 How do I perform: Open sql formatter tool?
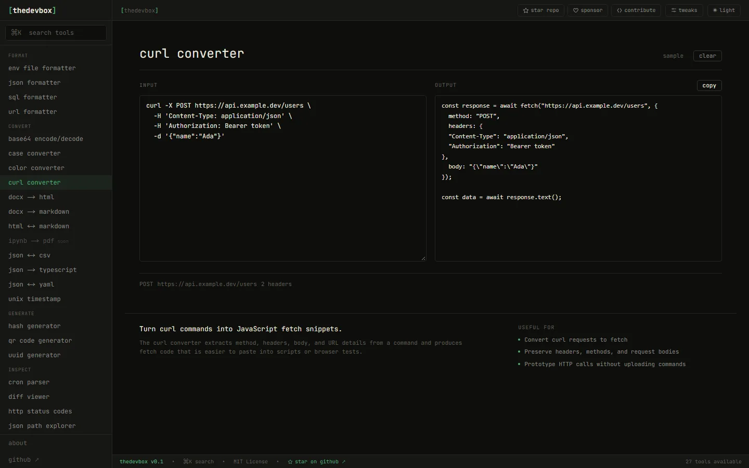coord(56,97)
